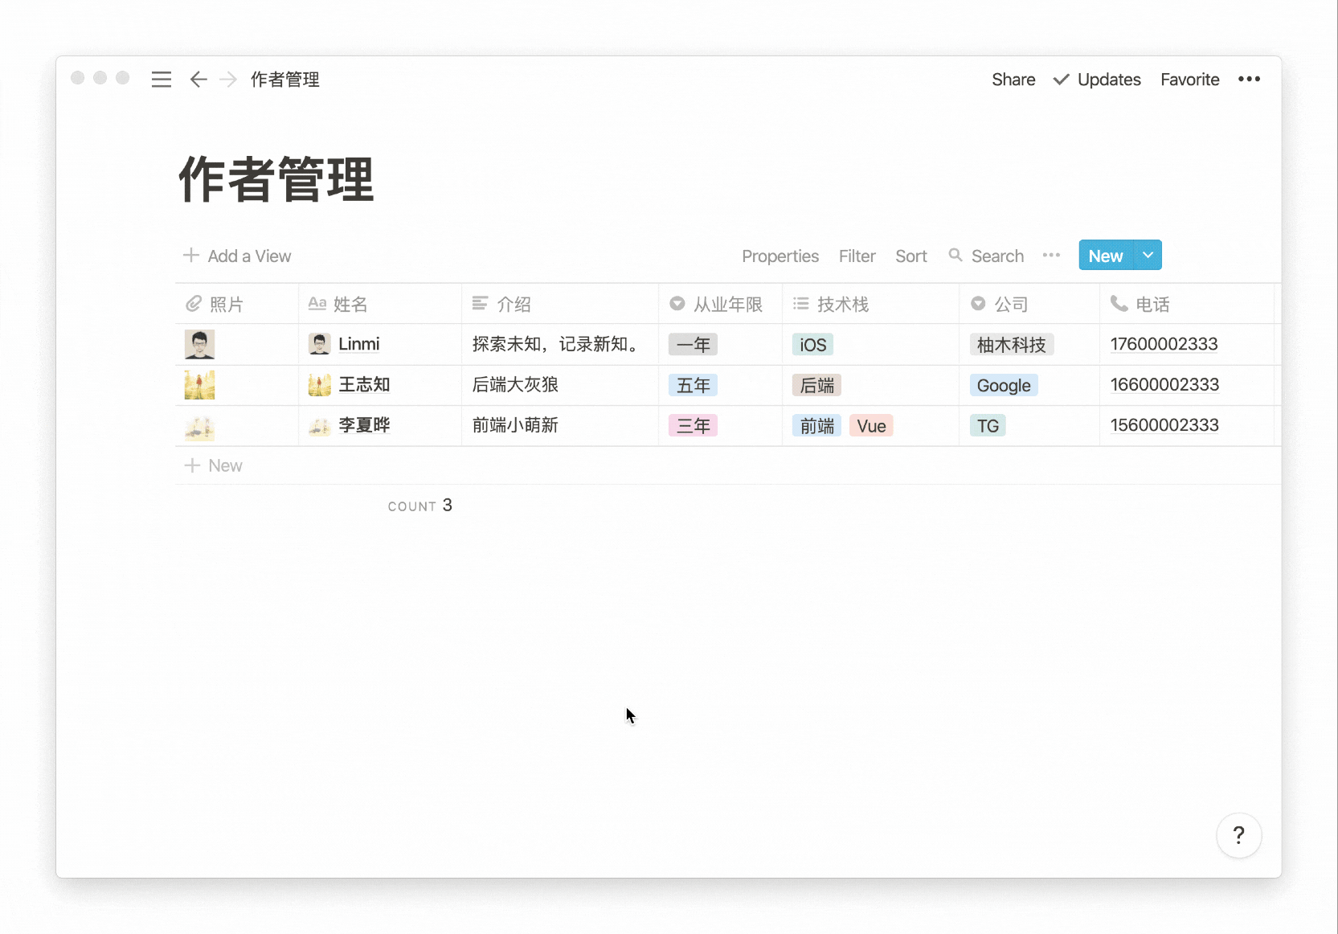Click the plus icon in the New row
Screen dimensions: 1338x934
click(x=192, y=465)
